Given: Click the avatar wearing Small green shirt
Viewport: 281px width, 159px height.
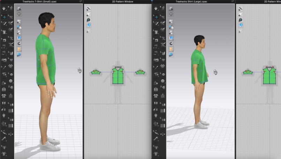Looking at the screenshot, I should coord(47,82).
